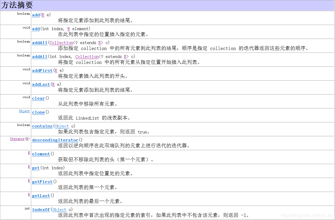This screenshot has height=220, width=335.
Task: Open the element method documentation
Action: [41, 154]
